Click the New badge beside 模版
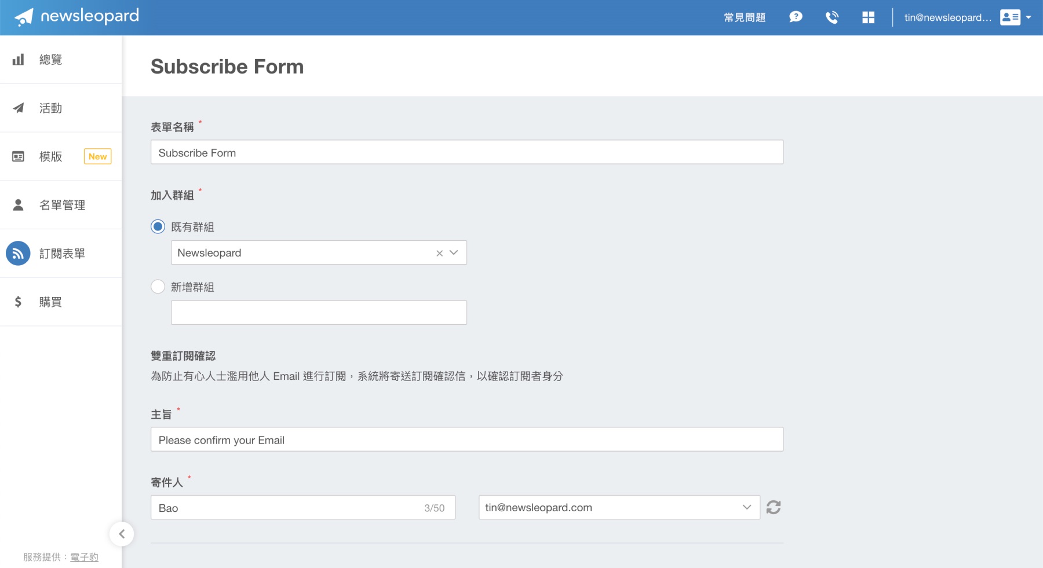Image resolution: width=1043 pixels, height=568 pixels. pos(97,156)
